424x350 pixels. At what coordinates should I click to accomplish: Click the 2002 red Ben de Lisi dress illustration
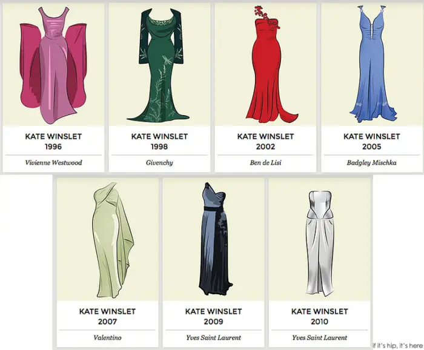click(x=271, y=64)
